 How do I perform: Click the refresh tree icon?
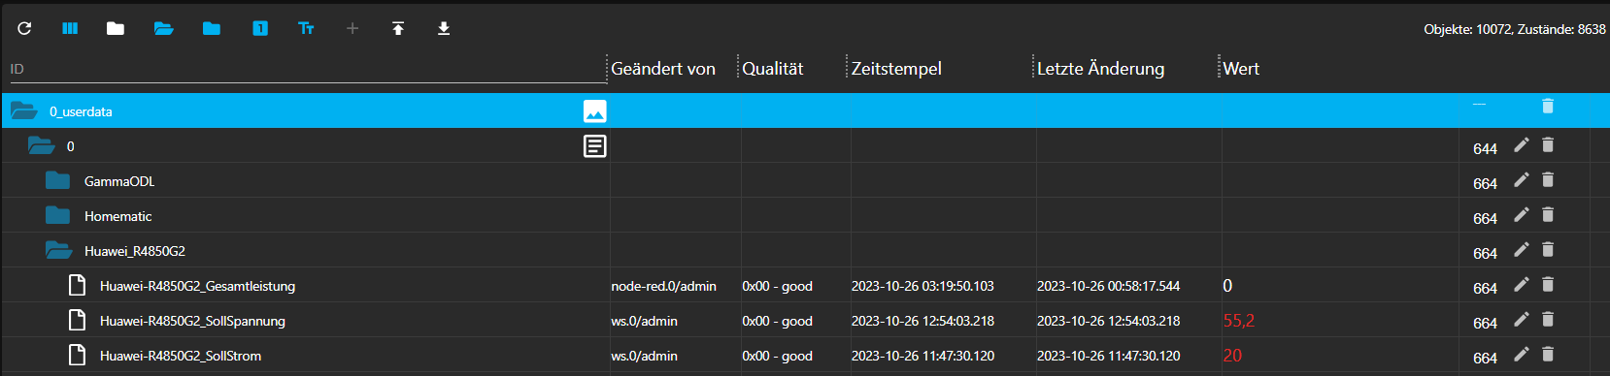(24, 28)
